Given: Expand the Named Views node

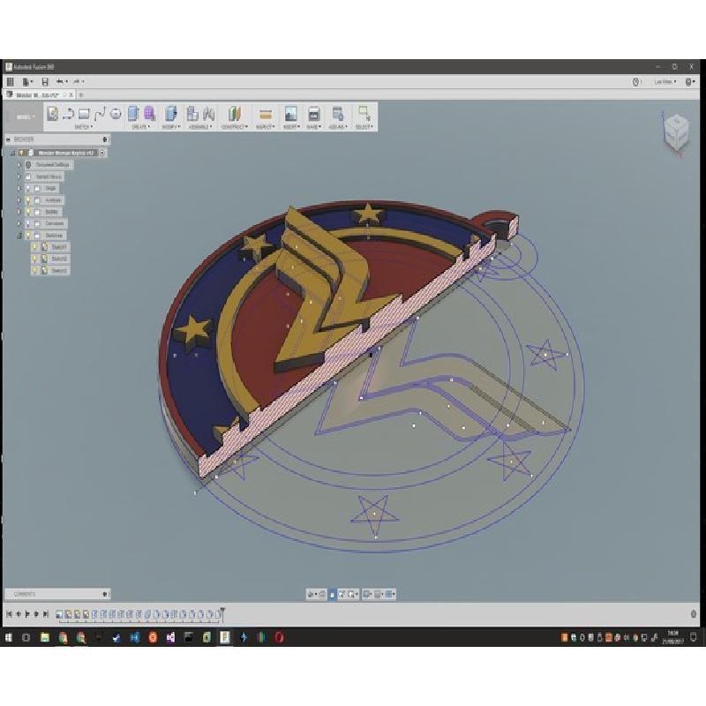Looking at the screenshot, I should point(19,177).
